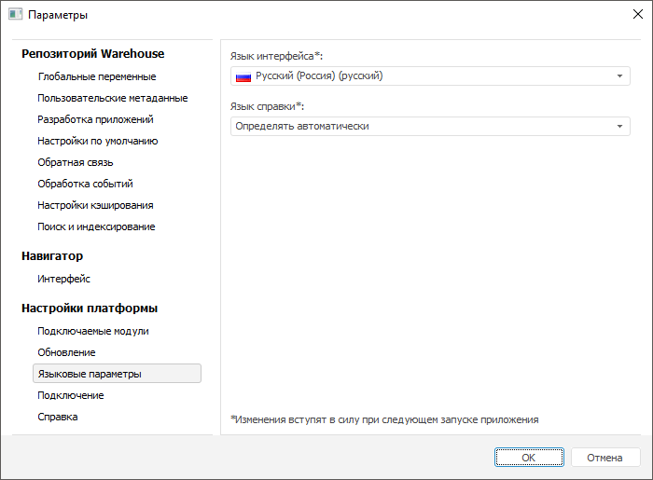This screenshot has height=480, width=653.
Task: Click the Отмена button
Action: (605, 458)
